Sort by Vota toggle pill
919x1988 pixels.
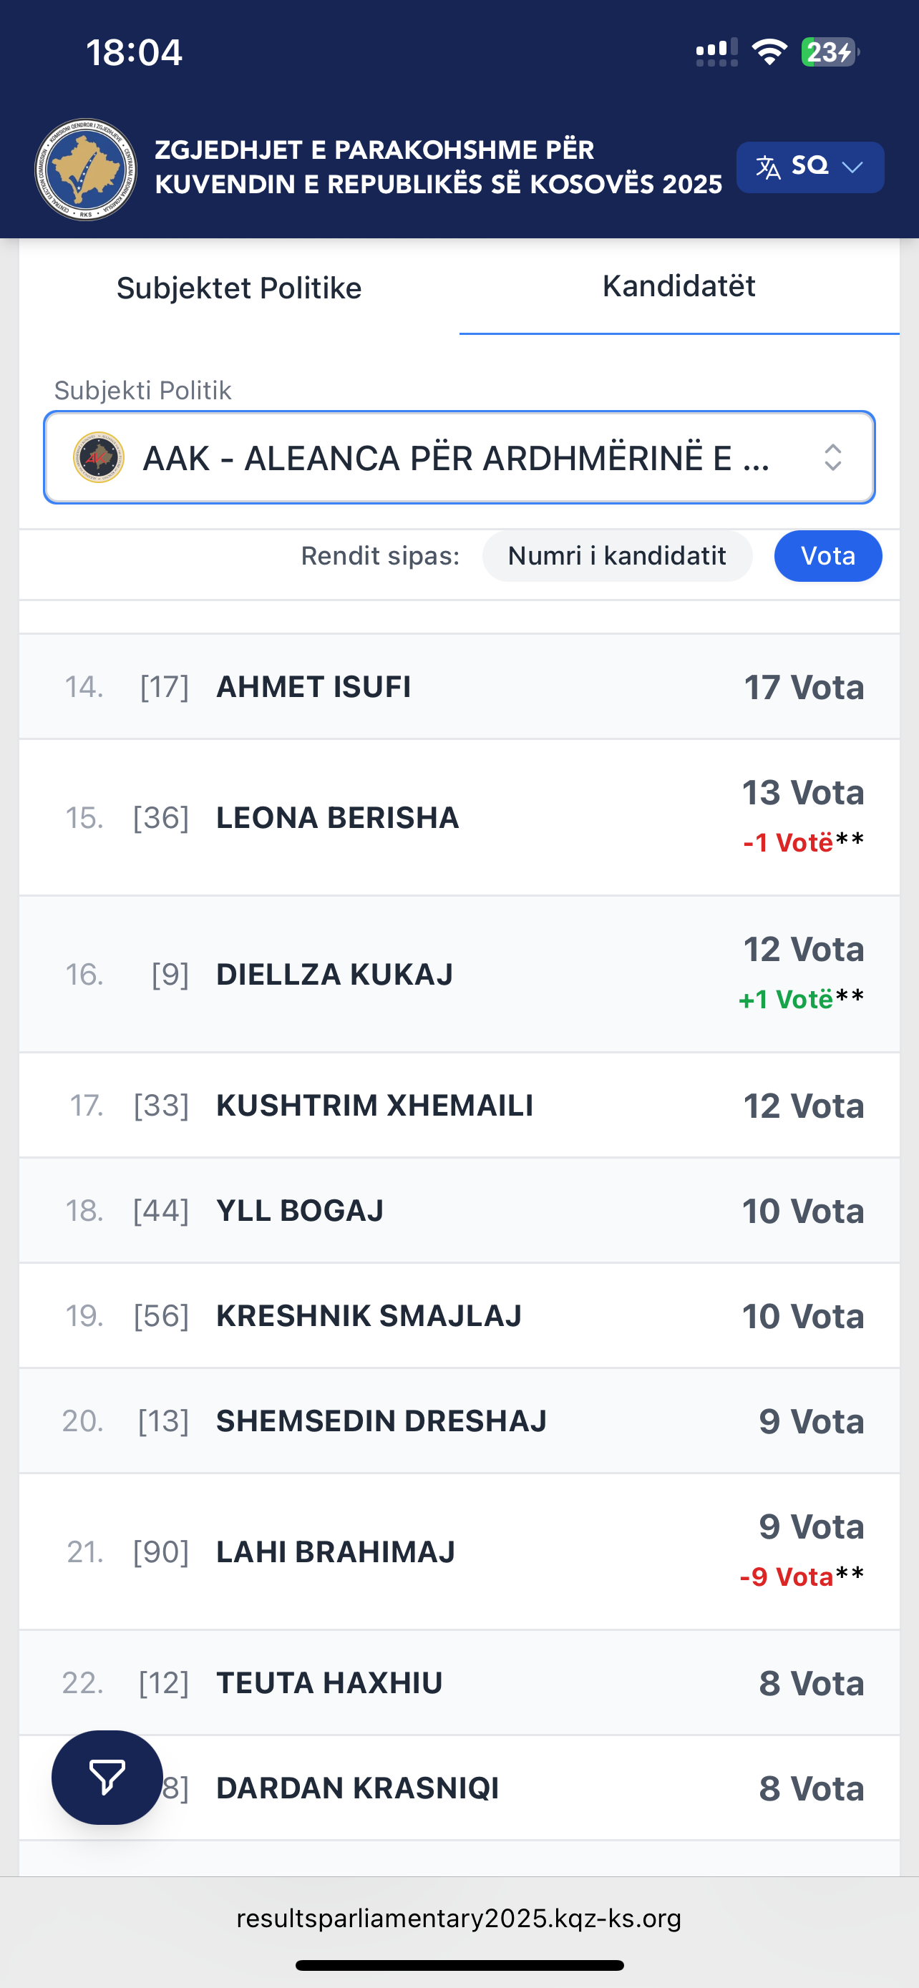827,555
